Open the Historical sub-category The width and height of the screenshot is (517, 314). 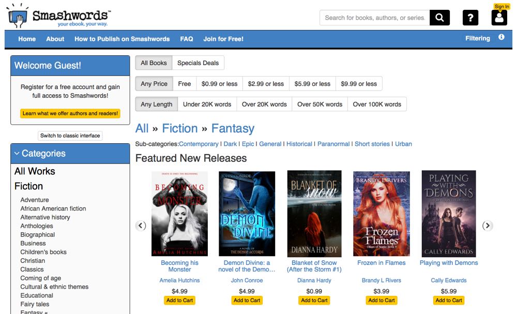point(299,144)
